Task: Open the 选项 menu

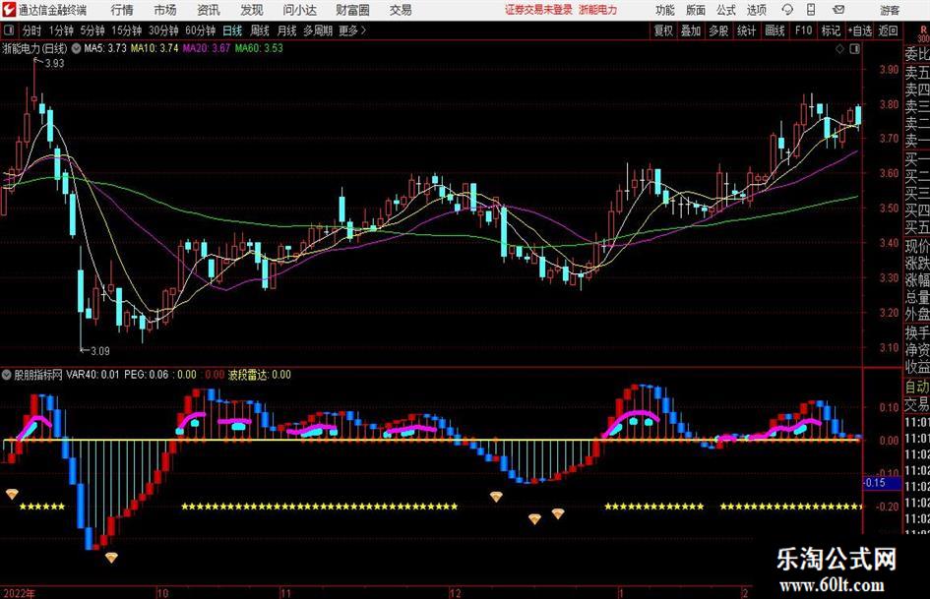Action: pos(756,10)
